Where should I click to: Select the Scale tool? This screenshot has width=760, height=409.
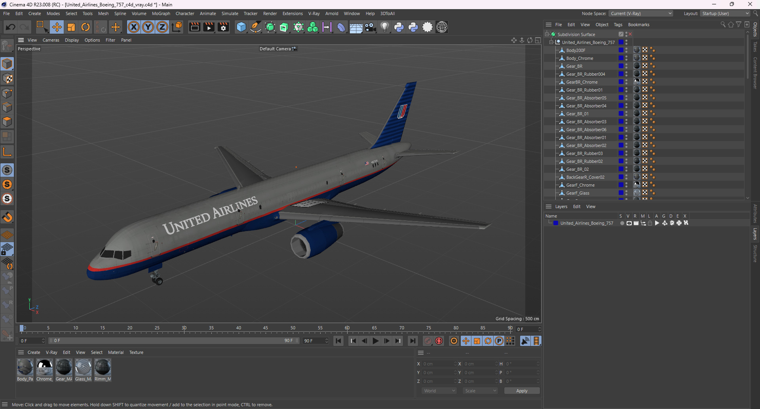(71, 27)
